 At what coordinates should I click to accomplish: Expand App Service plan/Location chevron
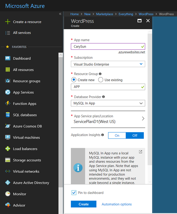tap(143, 118)
